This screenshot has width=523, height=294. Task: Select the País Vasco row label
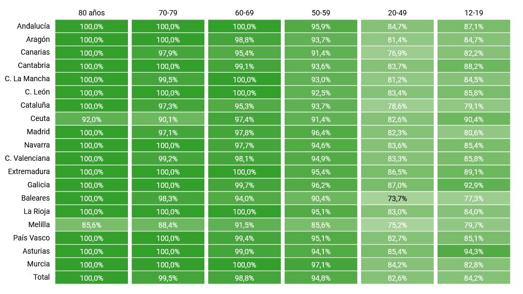[x=32, y=238]
